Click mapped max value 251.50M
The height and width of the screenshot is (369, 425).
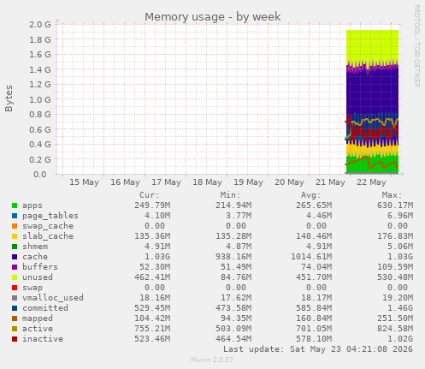point(395,318)
